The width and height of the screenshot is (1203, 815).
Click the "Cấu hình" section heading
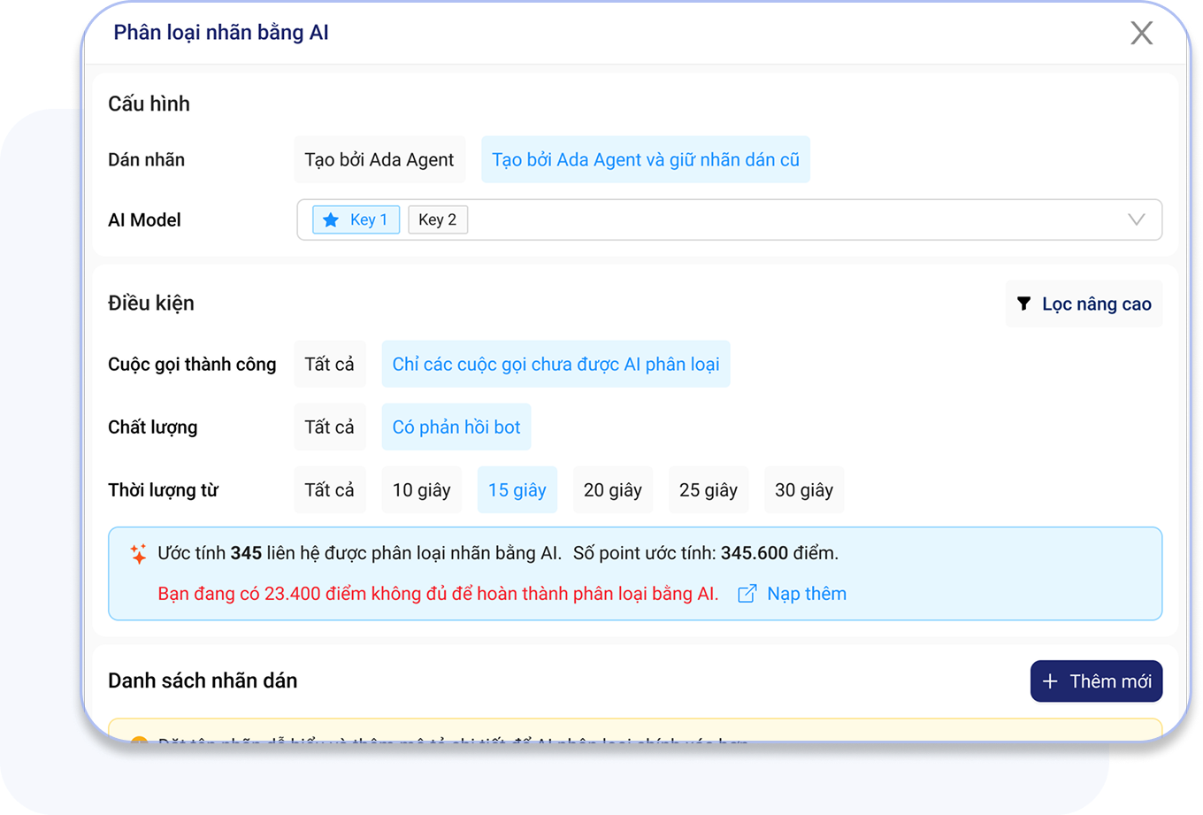(x=149, y=104)
